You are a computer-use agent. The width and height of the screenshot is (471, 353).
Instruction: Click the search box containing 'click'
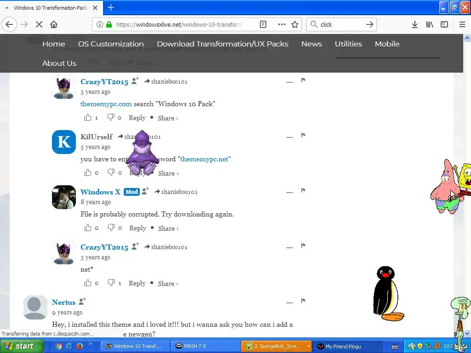click(341, 24)
